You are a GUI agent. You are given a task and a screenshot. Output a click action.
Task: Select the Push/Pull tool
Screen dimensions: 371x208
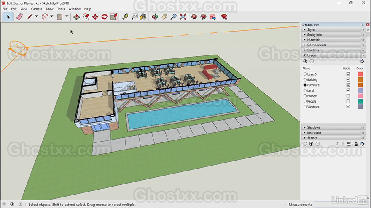pos(77,17)
